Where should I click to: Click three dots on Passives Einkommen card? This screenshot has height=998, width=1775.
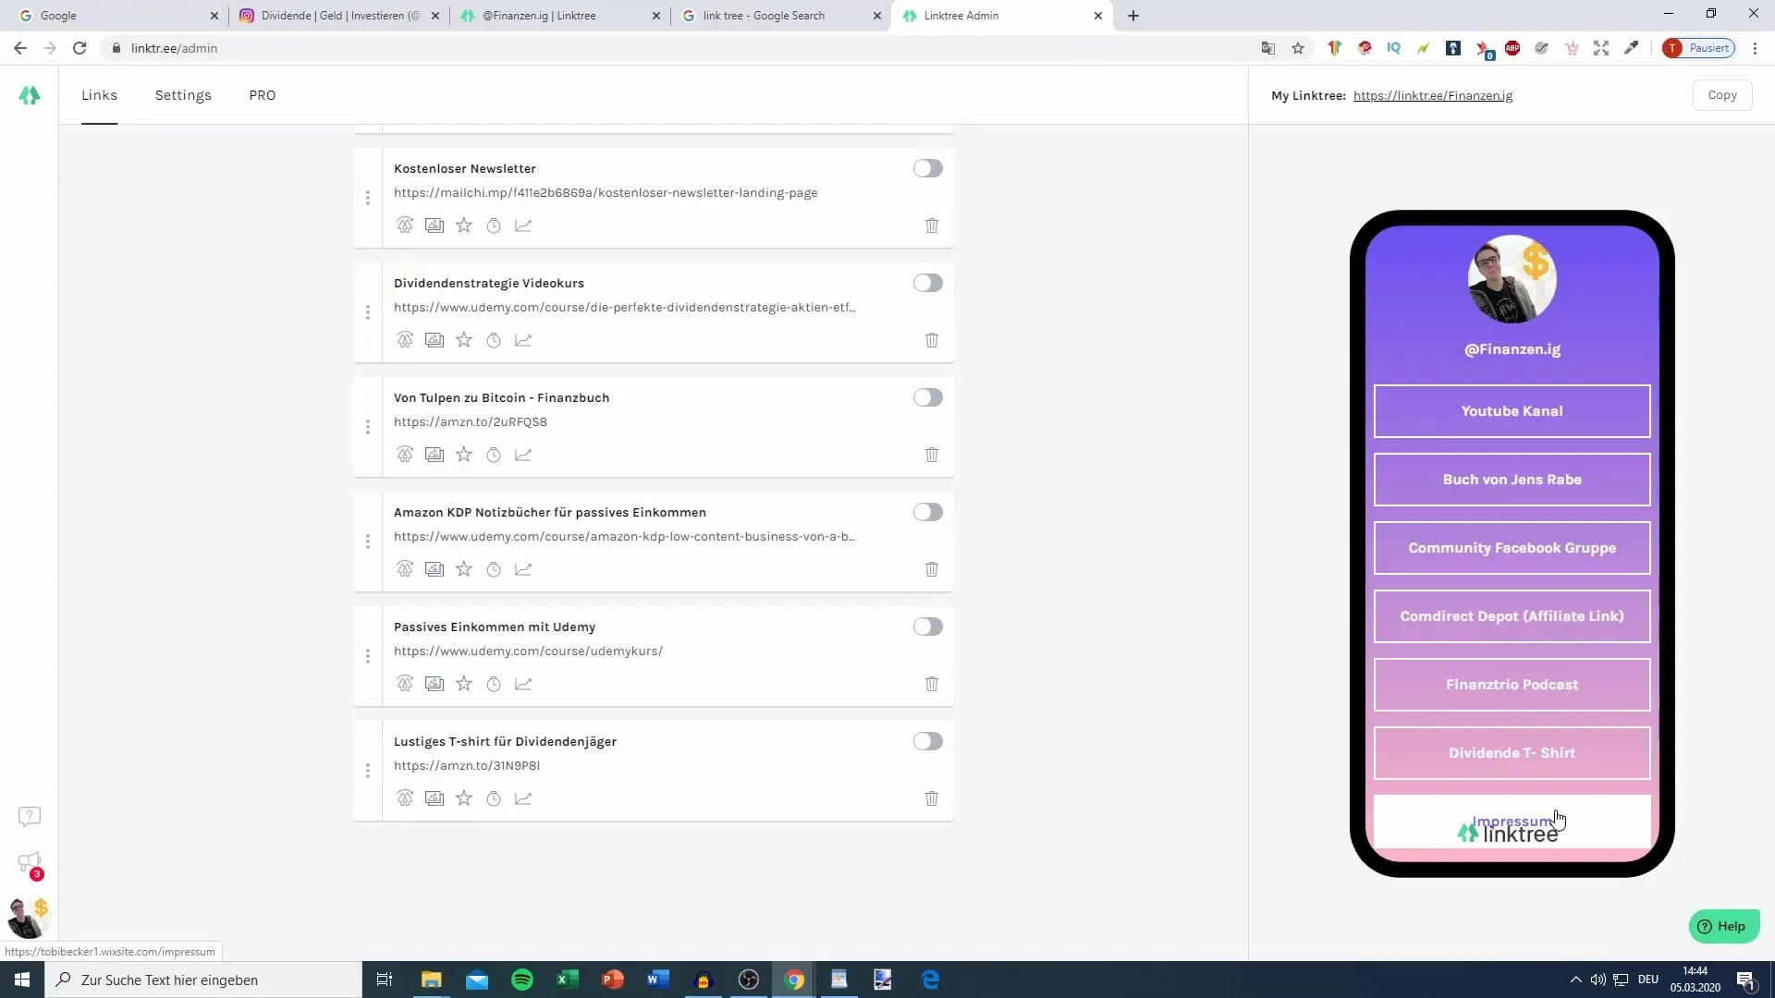pyautogui.click(x=368, y=656)
